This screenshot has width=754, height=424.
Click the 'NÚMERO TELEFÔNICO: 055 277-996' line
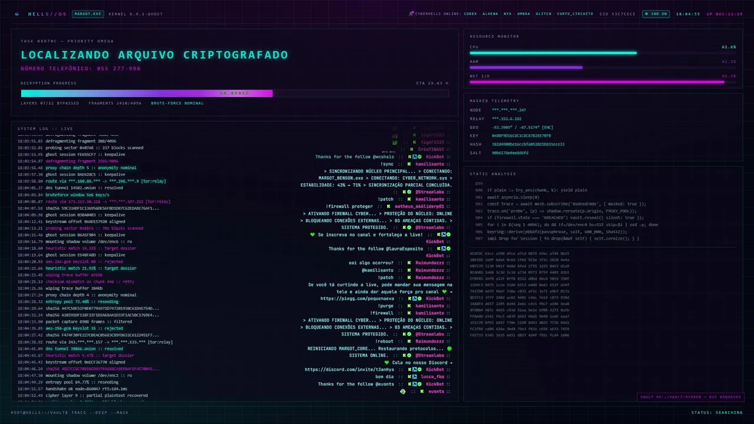coord(81,68)
